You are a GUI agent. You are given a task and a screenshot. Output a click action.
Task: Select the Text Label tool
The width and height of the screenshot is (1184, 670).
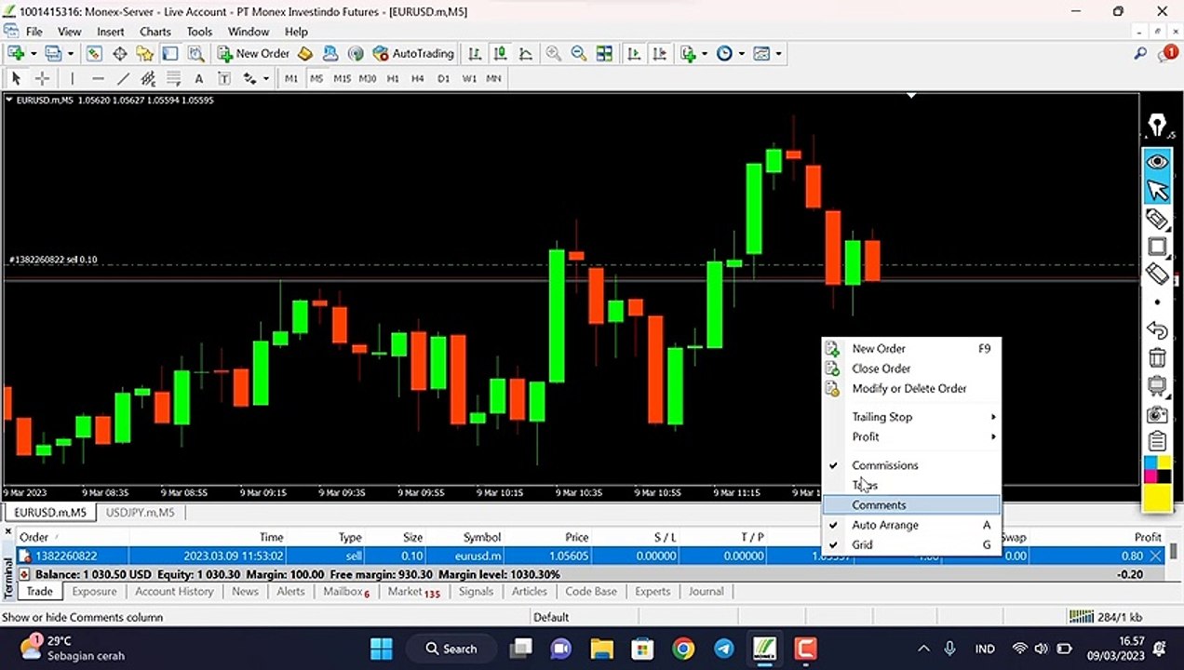click(223, 79)
